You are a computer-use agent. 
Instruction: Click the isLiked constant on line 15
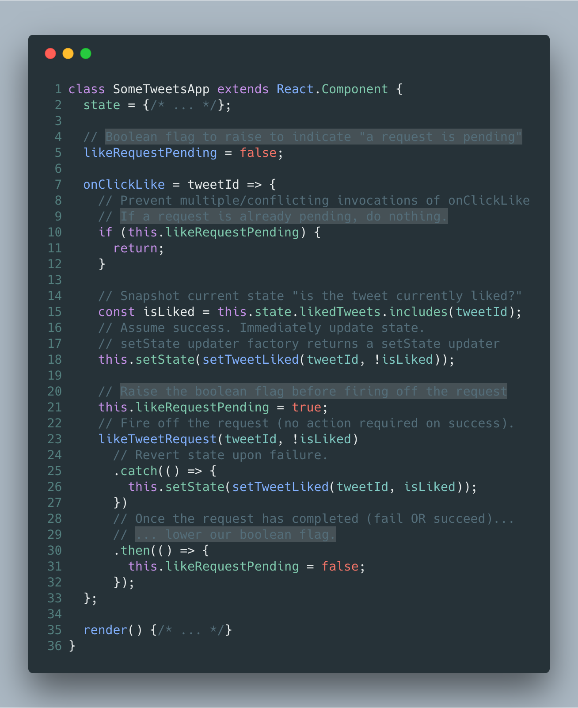point(169,312)
